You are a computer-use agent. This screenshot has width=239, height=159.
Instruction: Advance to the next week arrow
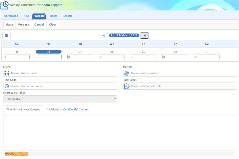tap(144, 36)
